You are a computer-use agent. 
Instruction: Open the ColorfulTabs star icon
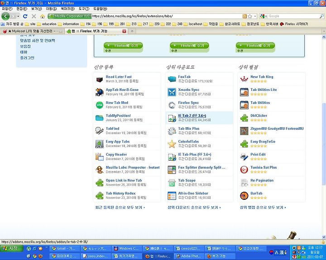tap(172, 144)
